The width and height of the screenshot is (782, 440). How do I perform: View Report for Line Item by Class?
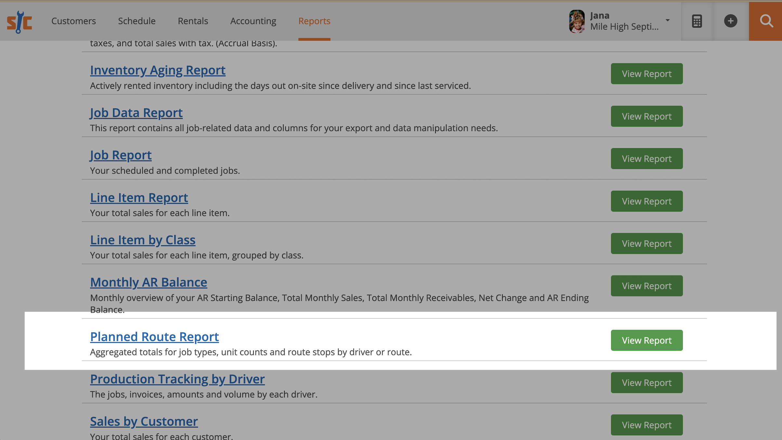tap(647, 243)
